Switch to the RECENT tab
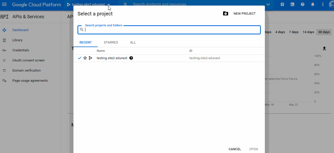The width and height of the screenshot is (334, 153). click(86, 42)
